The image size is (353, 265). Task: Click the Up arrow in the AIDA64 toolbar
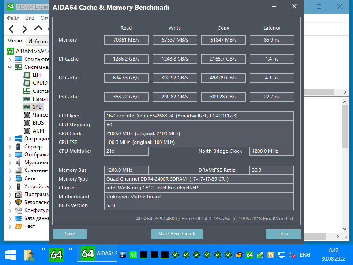pos(38,28)
